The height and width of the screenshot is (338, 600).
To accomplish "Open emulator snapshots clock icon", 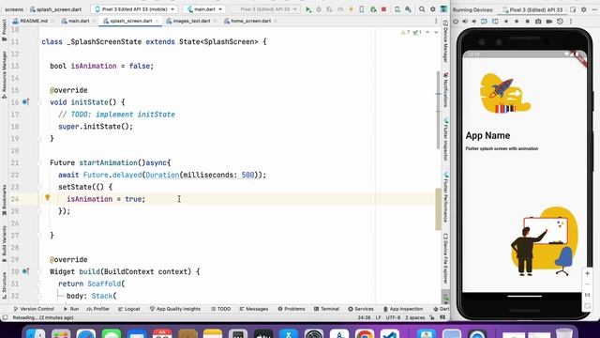I will (560, 22).
